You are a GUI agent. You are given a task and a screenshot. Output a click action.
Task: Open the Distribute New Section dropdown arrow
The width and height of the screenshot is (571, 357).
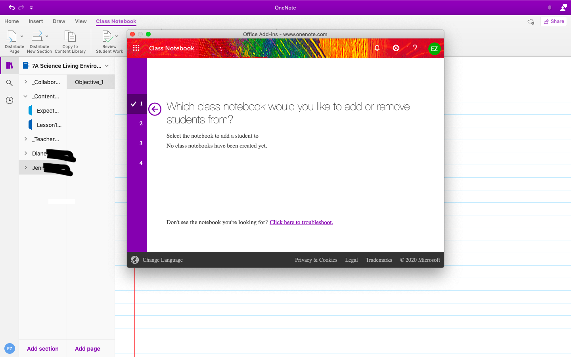click(x=47, y=36)
